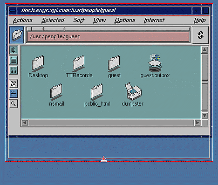The height and width of the screenshot is (185, 218).
Task: Open the window menu button in the title bar
Action: pyautogui.click(x=13, y=11)
